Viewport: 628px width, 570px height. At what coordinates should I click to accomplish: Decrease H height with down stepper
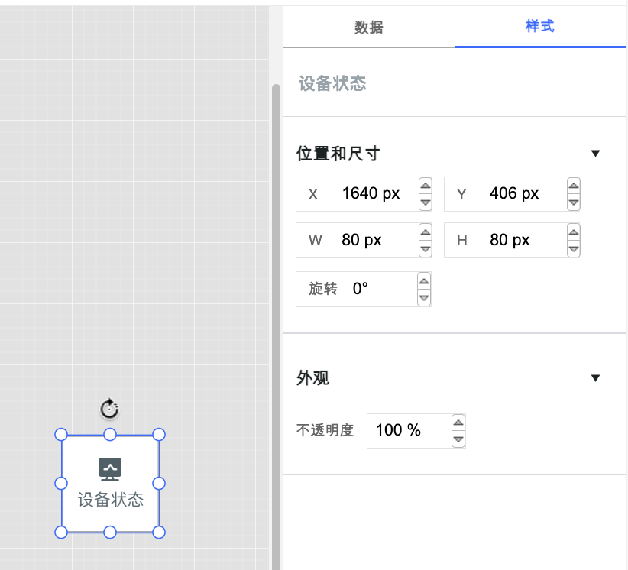(574, 249)
